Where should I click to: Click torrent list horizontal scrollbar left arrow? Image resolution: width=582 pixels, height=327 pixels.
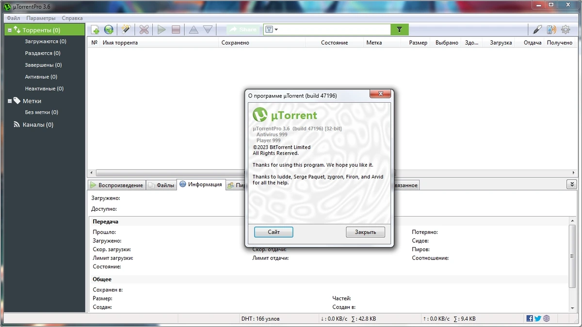[x=91, y=173]
